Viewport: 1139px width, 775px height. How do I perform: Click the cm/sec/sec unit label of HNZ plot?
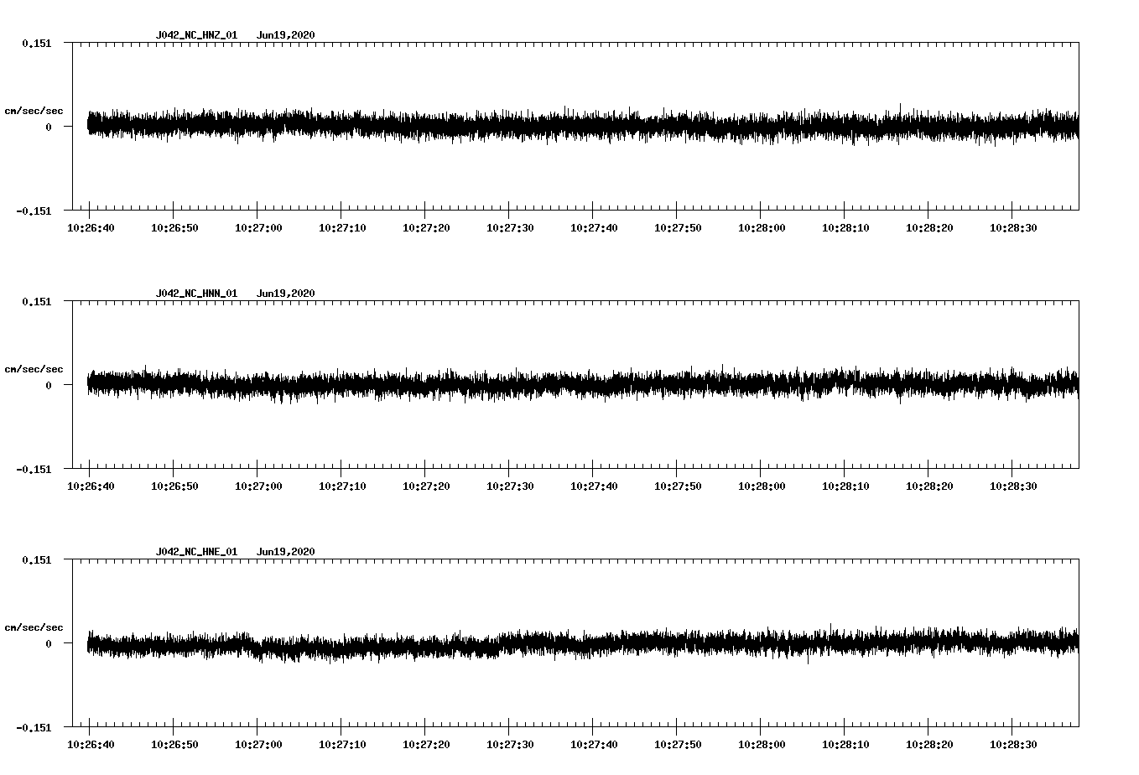34,111
